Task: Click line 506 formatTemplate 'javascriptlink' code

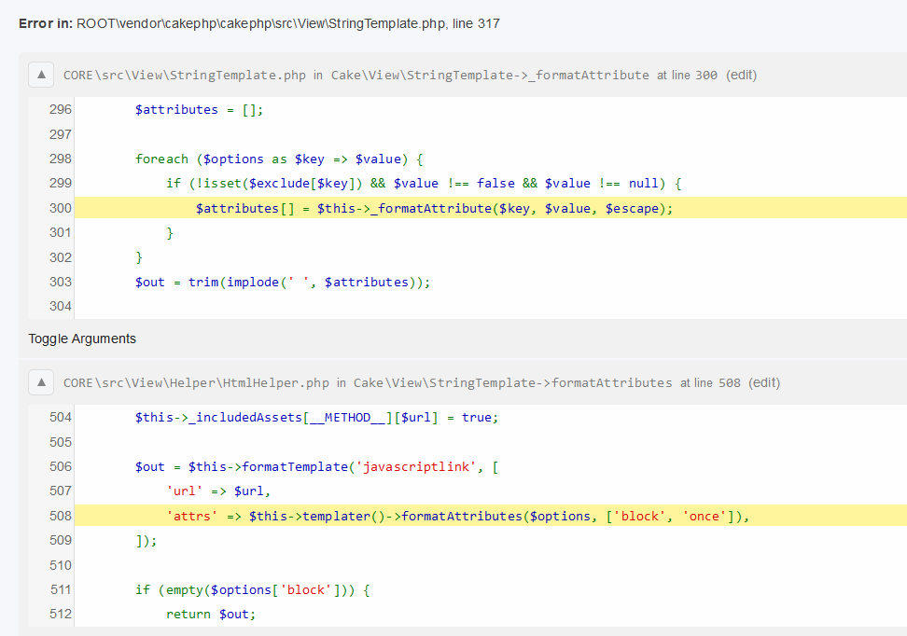Action: point(316,466)
